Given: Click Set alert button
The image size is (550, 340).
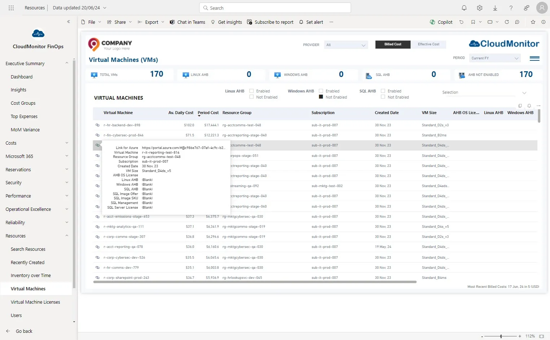Looking at the screenshot, I should tap(311, 22).
